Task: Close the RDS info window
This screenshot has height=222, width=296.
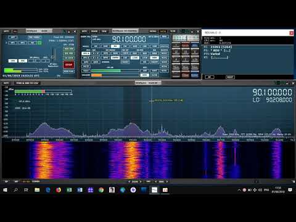Action: [291, 33]
